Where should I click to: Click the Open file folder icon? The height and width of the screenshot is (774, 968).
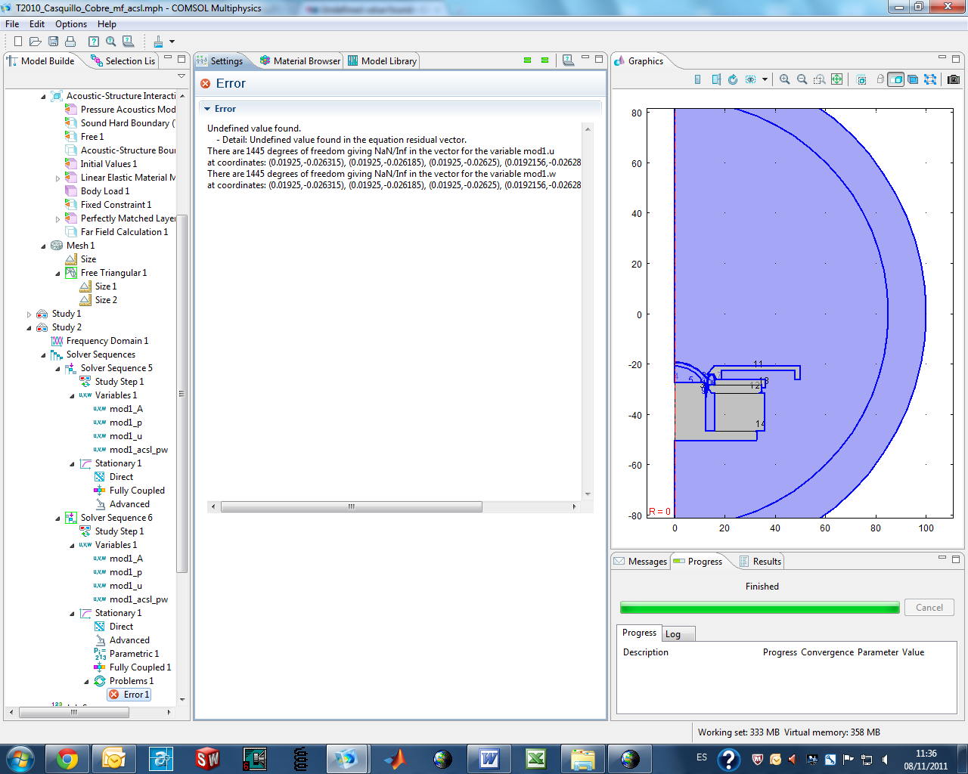point(35,42)
